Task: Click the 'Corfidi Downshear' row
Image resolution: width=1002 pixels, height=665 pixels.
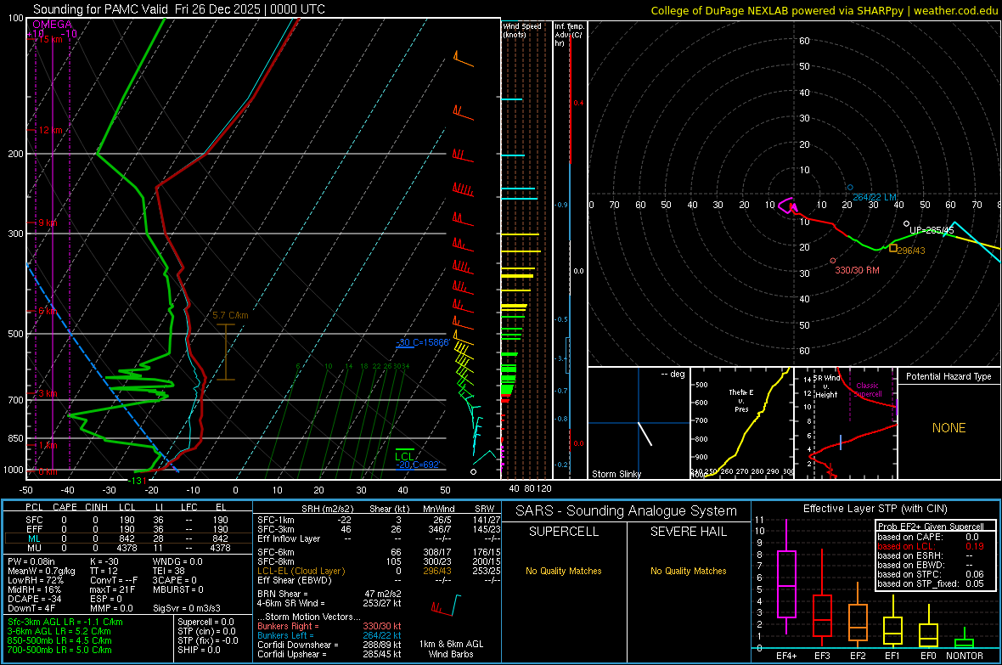Action: [x=329, y=645]
